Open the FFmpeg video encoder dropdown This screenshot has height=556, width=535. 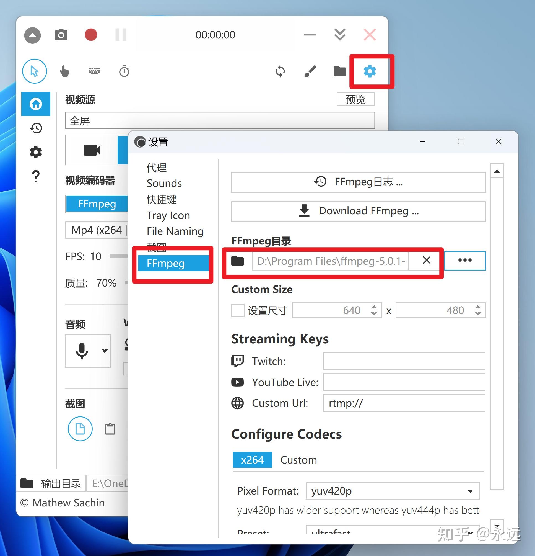tap(97, 204)
